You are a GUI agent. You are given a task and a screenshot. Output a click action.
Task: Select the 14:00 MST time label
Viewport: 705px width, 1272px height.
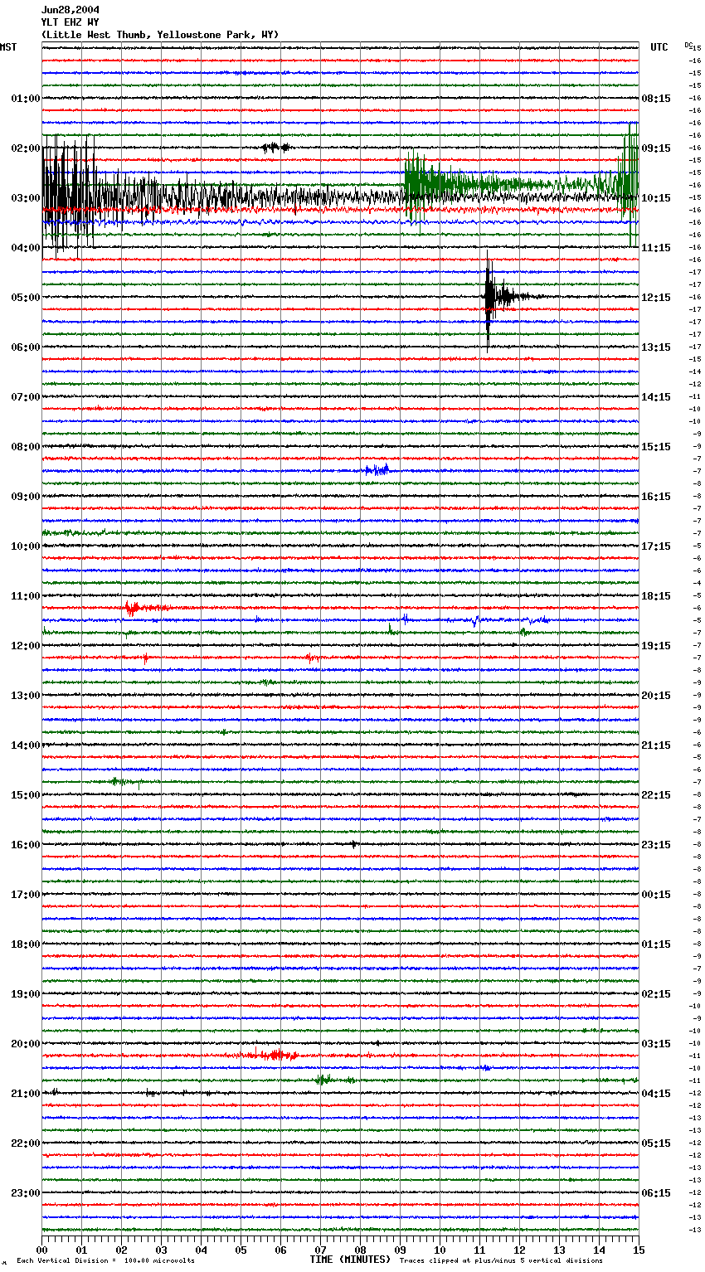(26, 745)
